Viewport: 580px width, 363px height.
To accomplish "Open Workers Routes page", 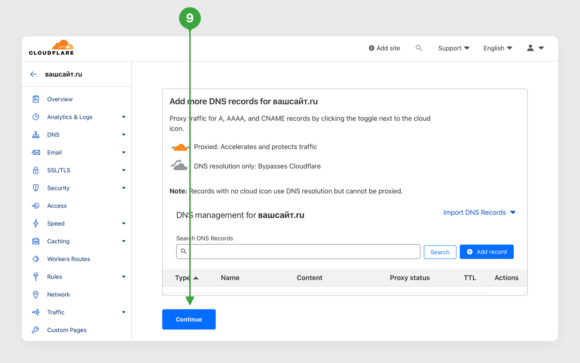I will pos(69,259).
